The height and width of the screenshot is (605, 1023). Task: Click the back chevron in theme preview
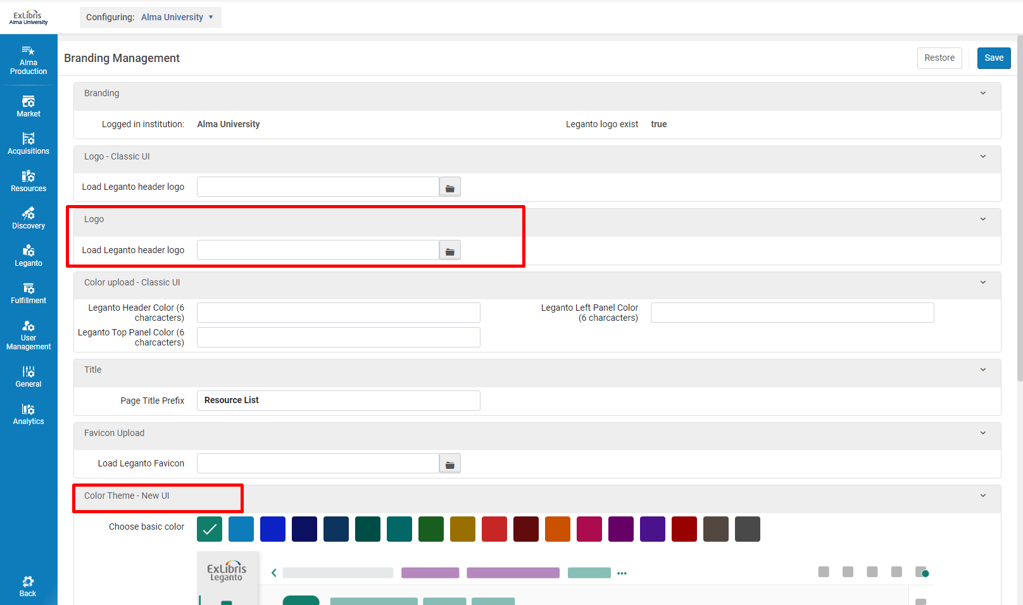pyautogui.click(x=274, y=573)
